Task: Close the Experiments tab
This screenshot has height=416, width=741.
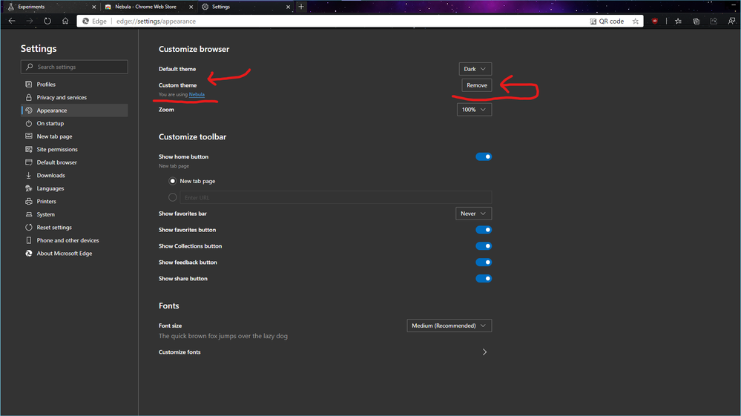Action: [x=93, y=7]
